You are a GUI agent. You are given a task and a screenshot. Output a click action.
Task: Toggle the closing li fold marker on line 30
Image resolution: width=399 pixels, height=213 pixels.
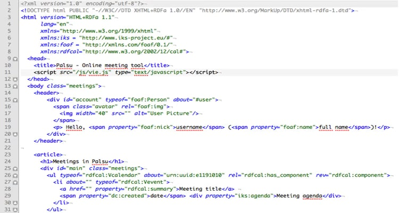click(x=15, y=203)
